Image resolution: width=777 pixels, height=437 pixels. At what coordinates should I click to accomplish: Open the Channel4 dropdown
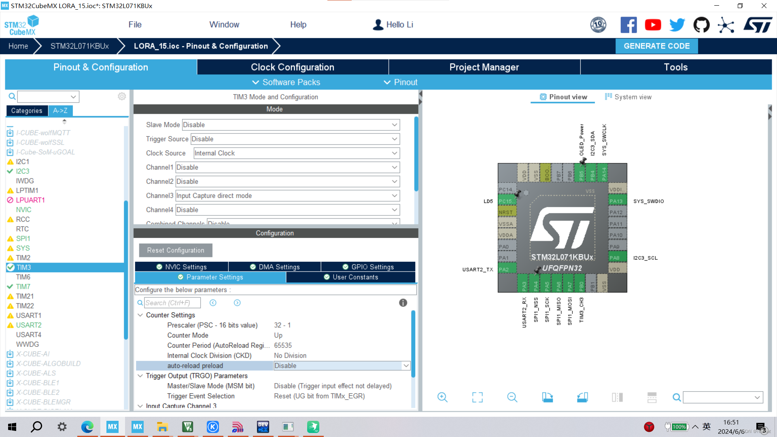point(288,210)
